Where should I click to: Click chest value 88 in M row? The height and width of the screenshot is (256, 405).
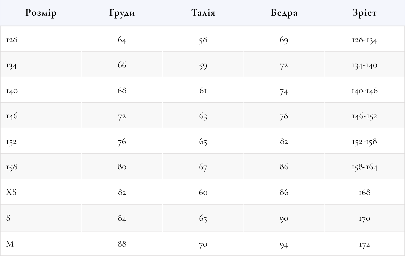click(x=122, y=244)
